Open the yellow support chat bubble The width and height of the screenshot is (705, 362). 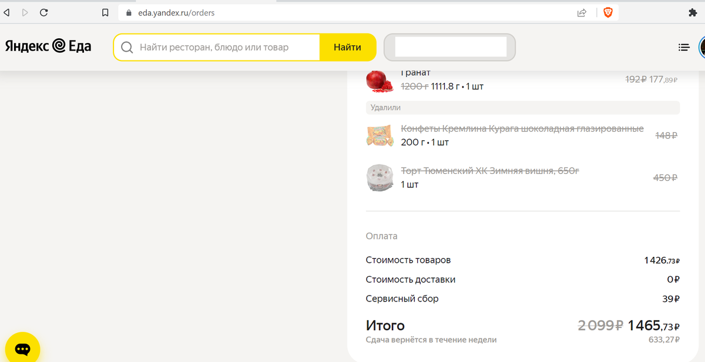coord(22,348)
